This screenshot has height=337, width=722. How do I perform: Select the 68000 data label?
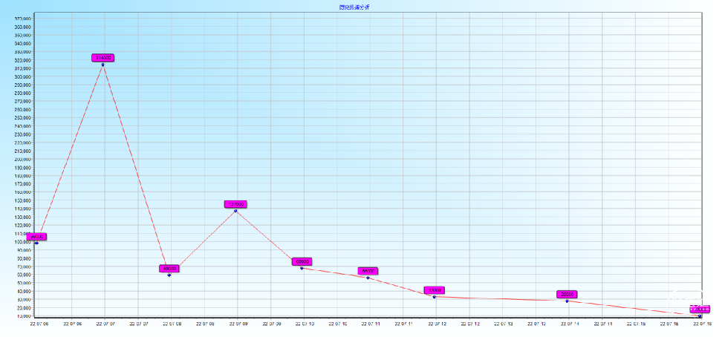pyautogui.click(x=302, y=262)
